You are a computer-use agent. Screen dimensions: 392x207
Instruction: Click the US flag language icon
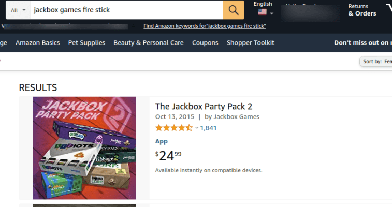[263, 12]
